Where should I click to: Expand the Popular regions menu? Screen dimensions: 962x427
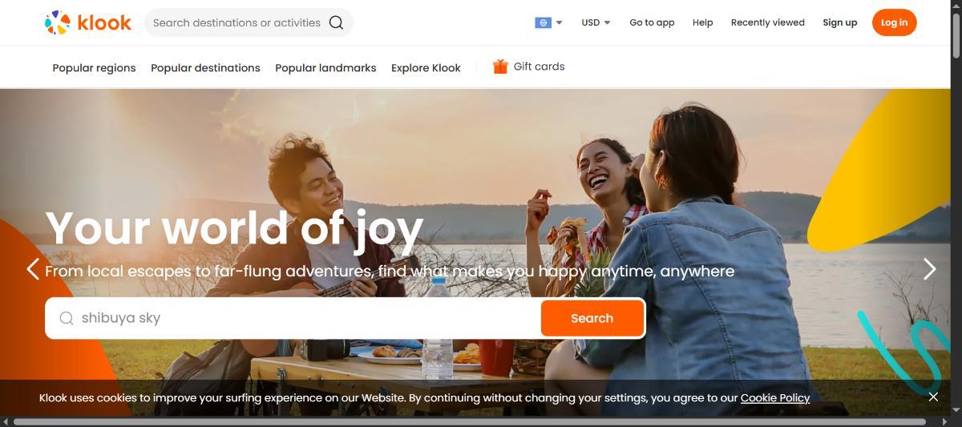(94, 68)
